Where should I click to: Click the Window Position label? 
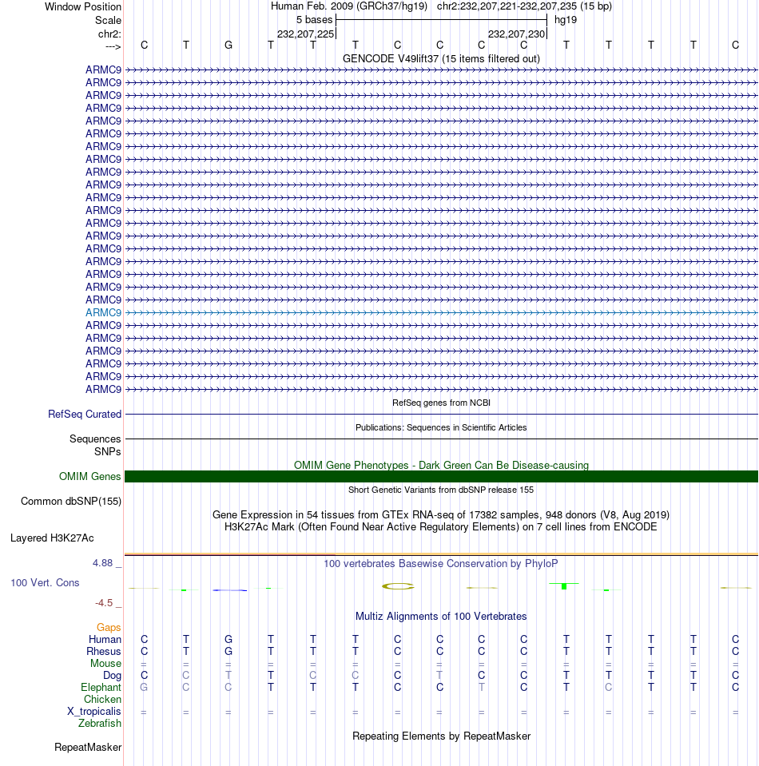(x=82, y=7)
